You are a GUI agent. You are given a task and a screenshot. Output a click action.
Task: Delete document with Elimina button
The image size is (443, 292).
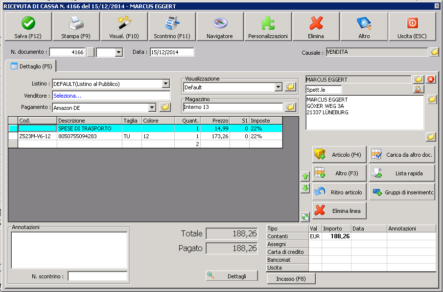click(316, 27)
